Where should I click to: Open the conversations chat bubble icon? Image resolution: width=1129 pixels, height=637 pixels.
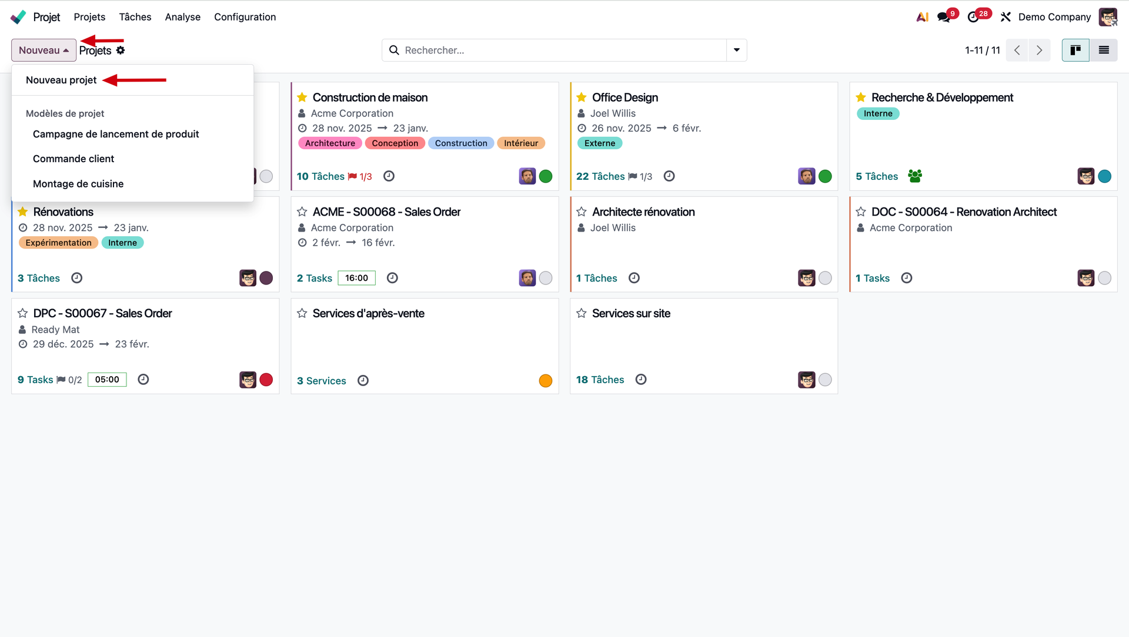(x=944, y=17)
